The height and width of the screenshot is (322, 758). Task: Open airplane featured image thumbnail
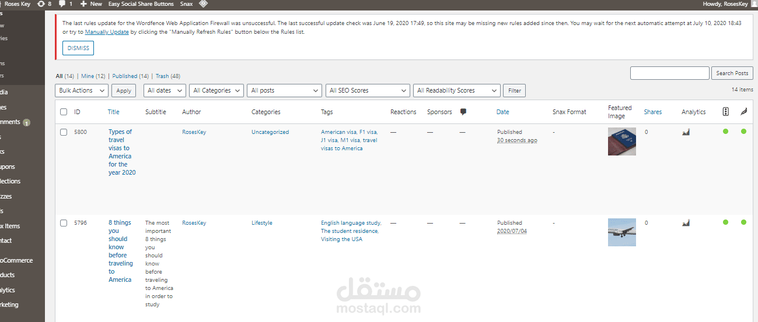tap(622, 232)
